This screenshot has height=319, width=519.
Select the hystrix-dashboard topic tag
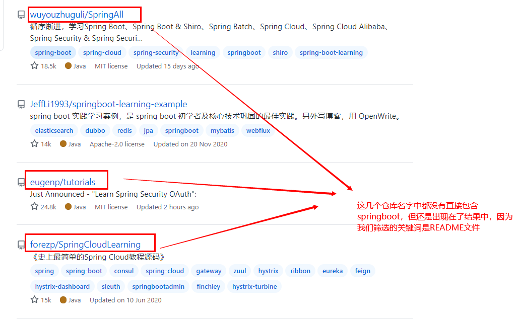tap(62, 287)
